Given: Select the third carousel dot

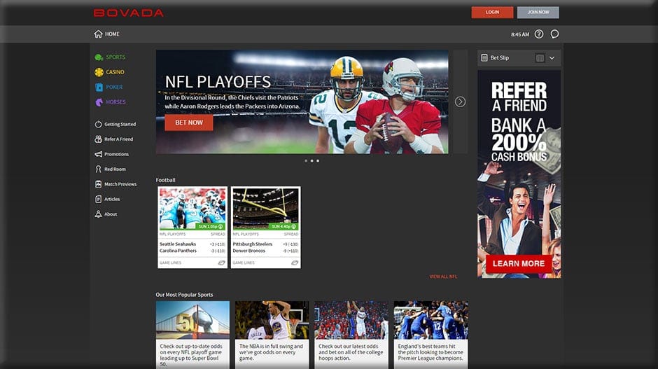Looking at the screenshot, I should pos(318,161).
